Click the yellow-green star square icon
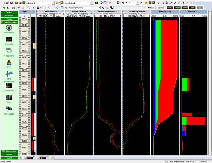The width and height of the screenshot is (212, 163). [154, 3]
